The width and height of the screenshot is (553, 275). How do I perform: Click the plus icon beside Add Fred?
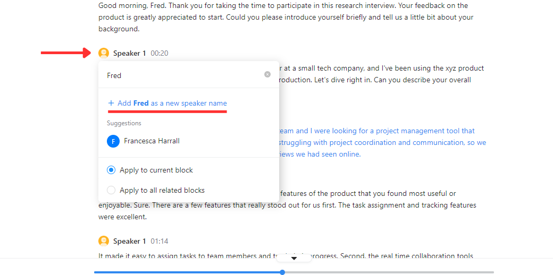coord(111,103)
